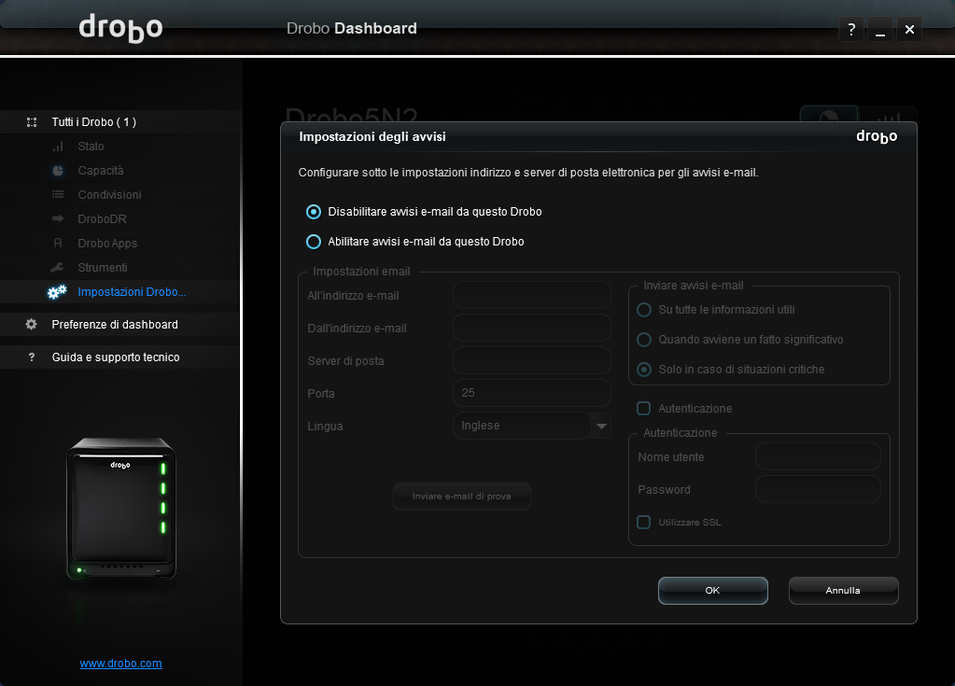Image resolution: width=955 pixels, height=686 pixels.
Task: Click the Server di posta field
Action: click(531, 361)
